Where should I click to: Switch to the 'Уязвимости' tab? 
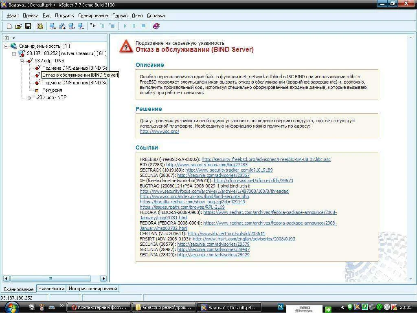[51, 289]
